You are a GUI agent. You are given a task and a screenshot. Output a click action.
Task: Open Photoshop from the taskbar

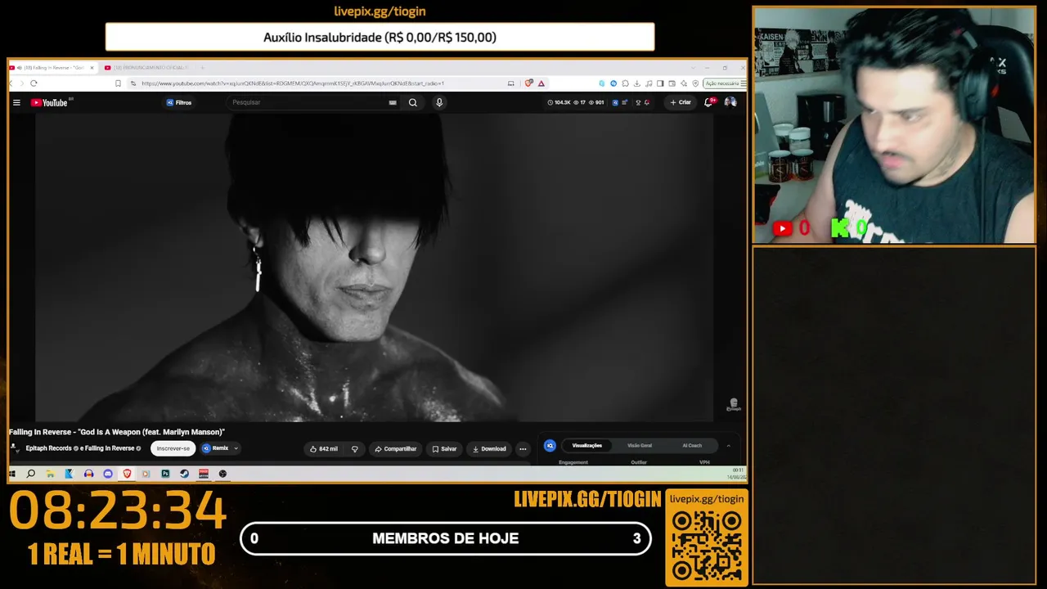(x=165, y=474)
